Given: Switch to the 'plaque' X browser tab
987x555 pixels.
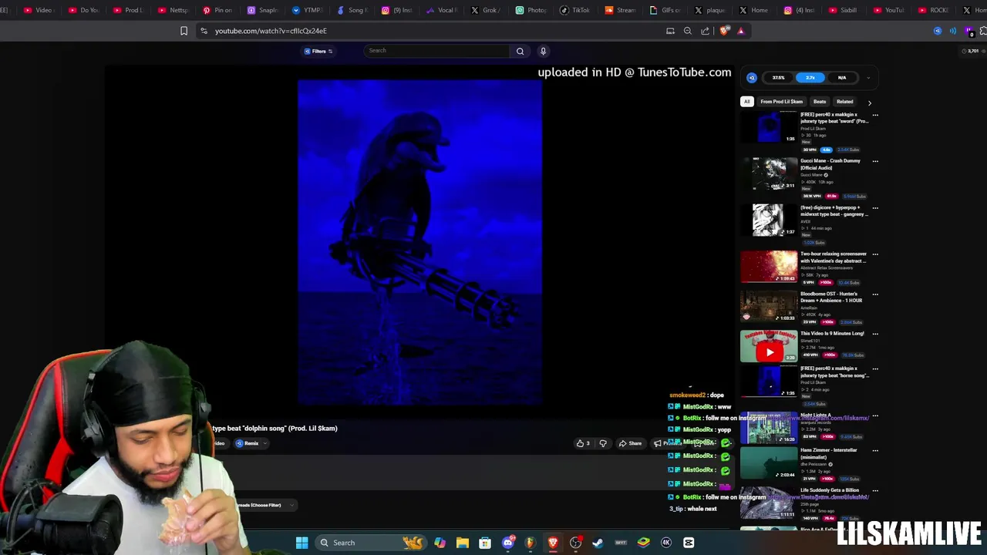Looking at the screenshot, I should [x=709, y=10].
